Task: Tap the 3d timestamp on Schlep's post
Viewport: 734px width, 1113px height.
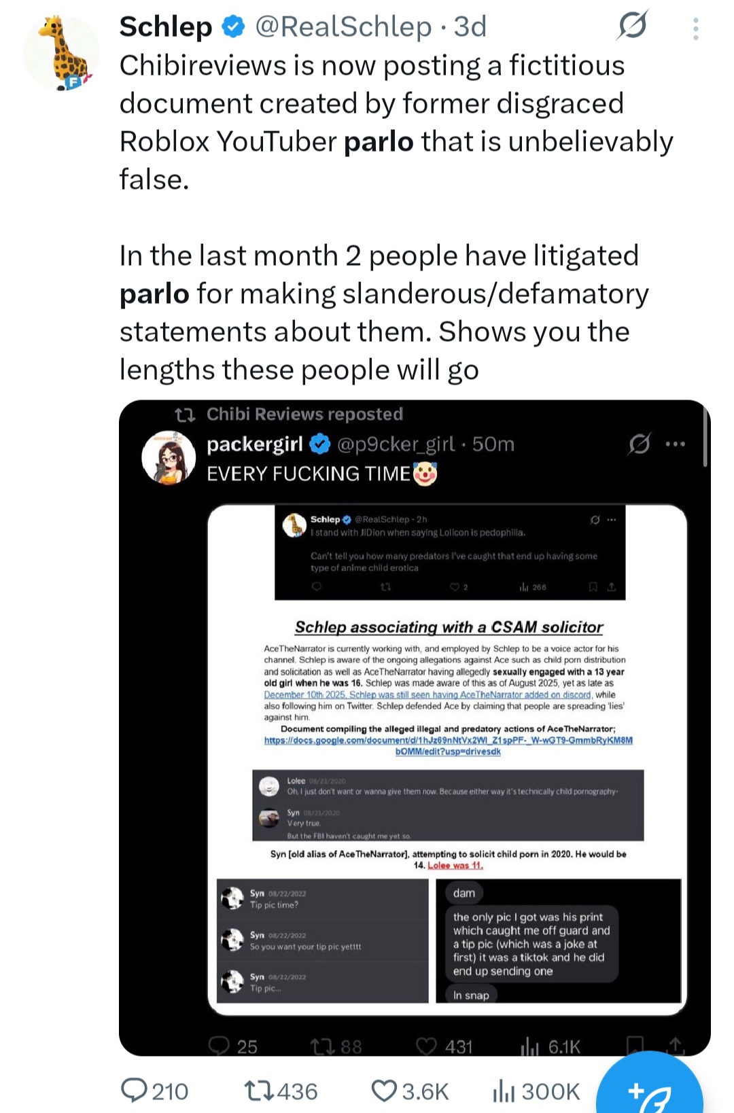Action: click(470, 26)
